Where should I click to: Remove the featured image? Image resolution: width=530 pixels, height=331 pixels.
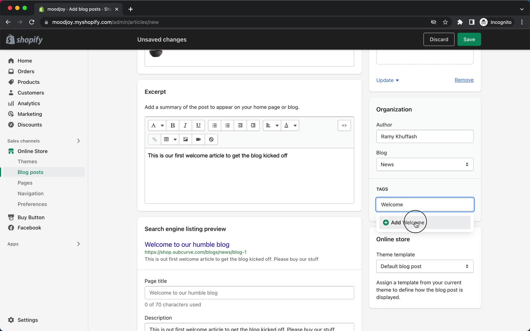pos(464,80)
